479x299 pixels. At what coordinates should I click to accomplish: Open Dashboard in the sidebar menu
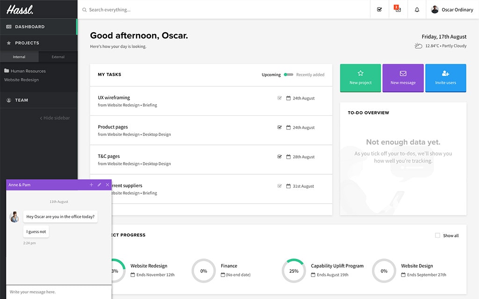point(38,27)
